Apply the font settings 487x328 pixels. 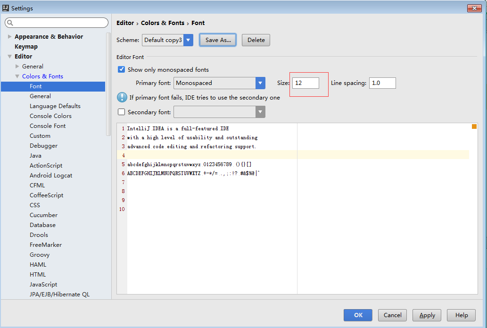427,315
